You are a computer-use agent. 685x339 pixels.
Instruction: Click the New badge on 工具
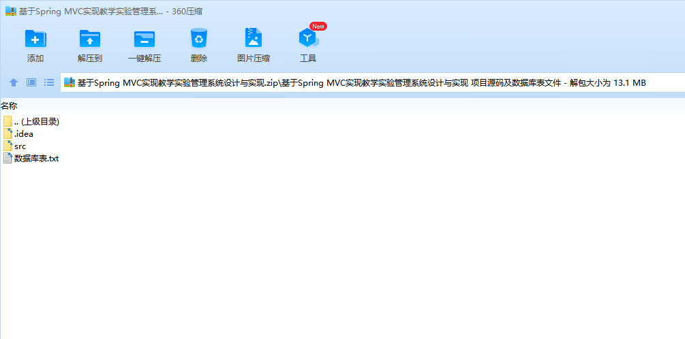(318, 26)
